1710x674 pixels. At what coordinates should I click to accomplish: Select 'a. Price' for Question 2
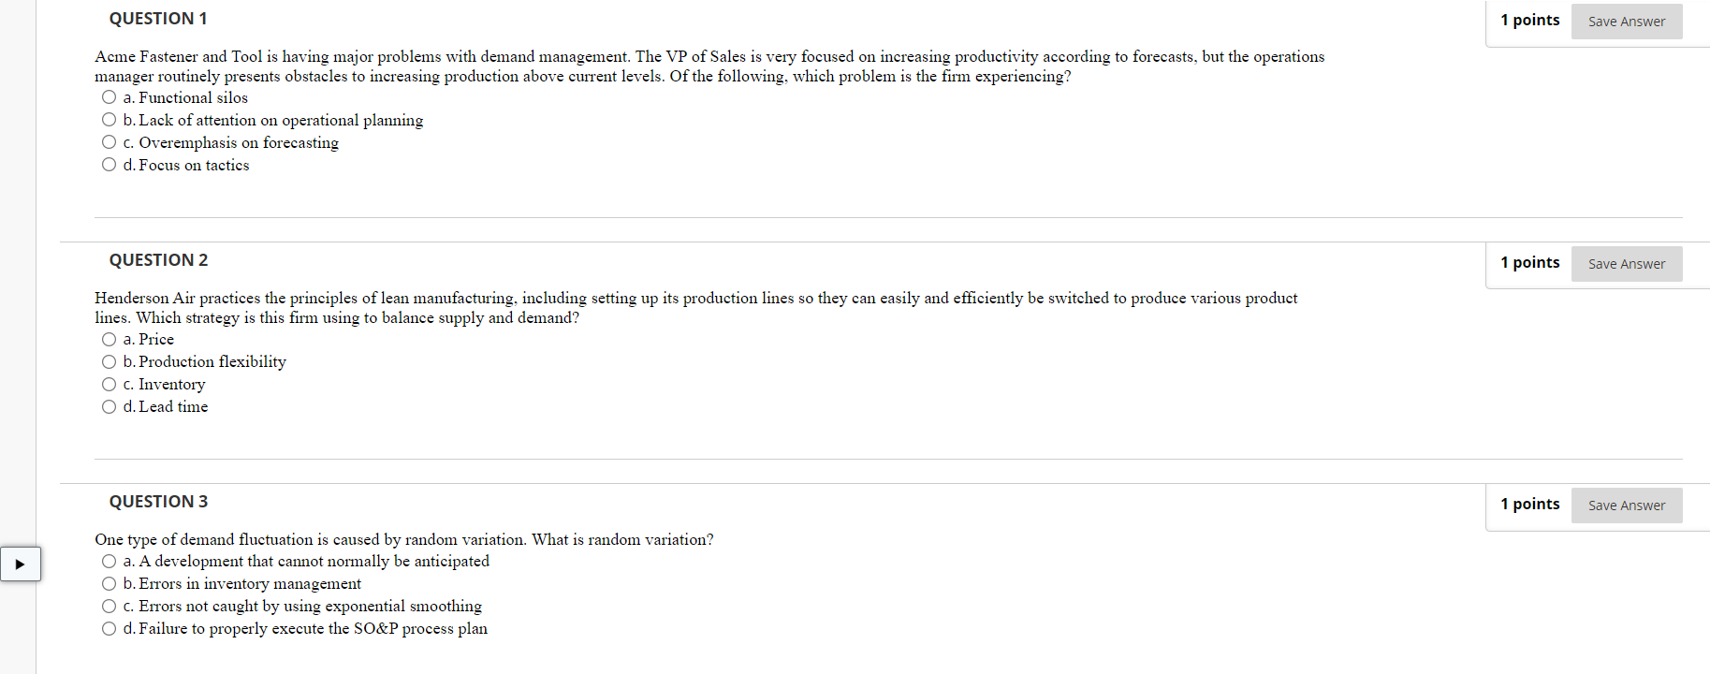pyautogui.click(x=109, y=339)
